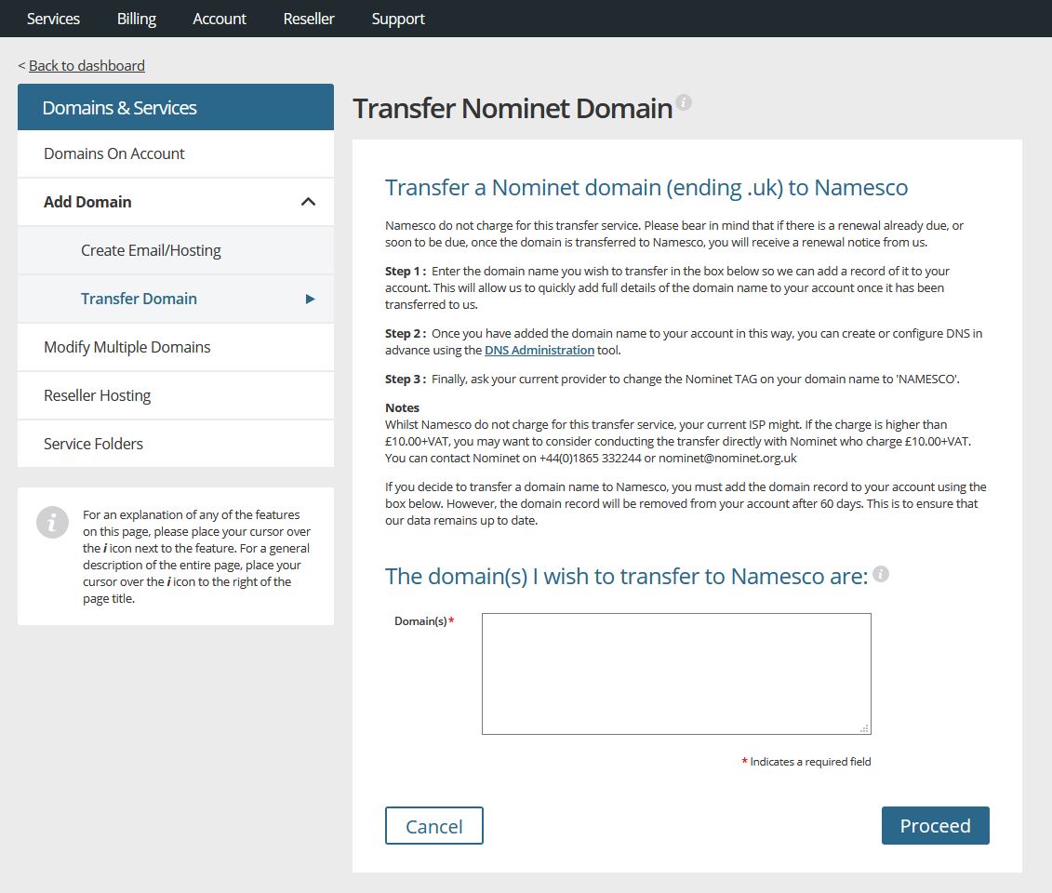
Task: Click the Proceed button
Action: tap(935, 825)
